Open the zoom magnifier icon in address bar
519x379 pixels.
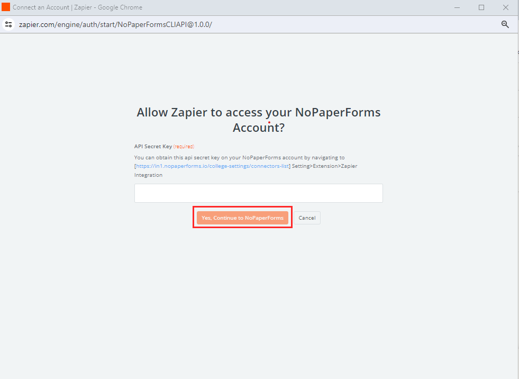tap(505, 24)
